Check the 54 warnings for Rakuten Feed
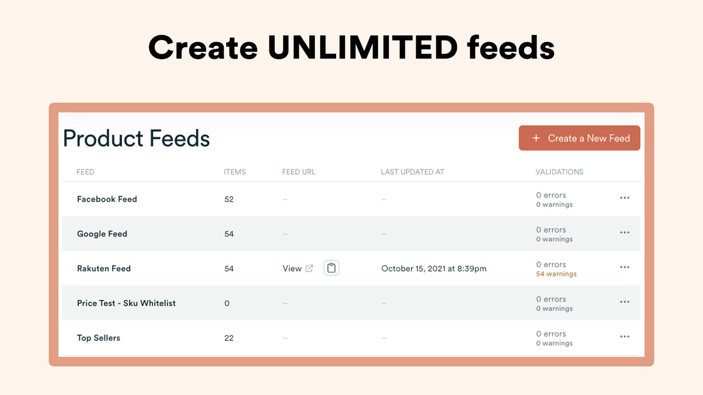Screen dimensions: 703x395 (x=556, y=273)
